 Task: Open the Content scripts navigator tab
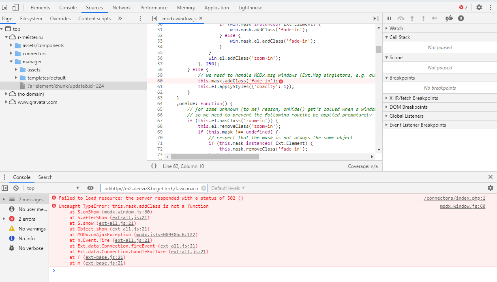pyautogui.click(x=94, y=18)
